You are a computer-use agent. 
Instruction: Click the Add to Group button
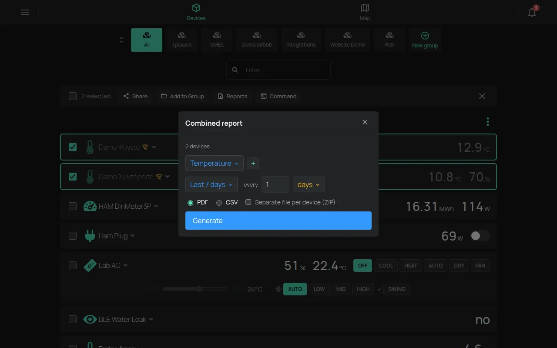[182, 96]
